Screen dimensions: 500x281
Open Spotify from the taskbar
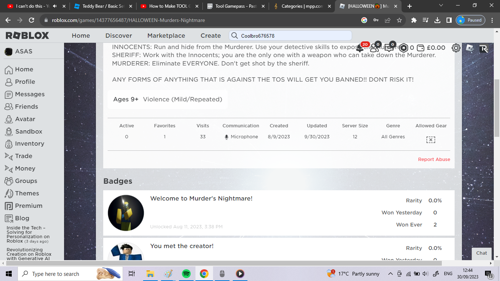point(186,274)
